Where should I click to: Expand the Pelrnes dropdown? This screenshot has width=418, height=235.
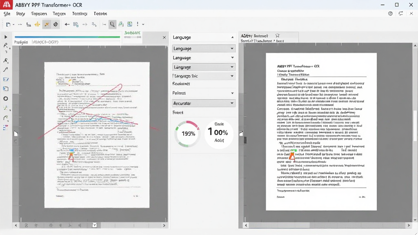[x=232, y=93]
